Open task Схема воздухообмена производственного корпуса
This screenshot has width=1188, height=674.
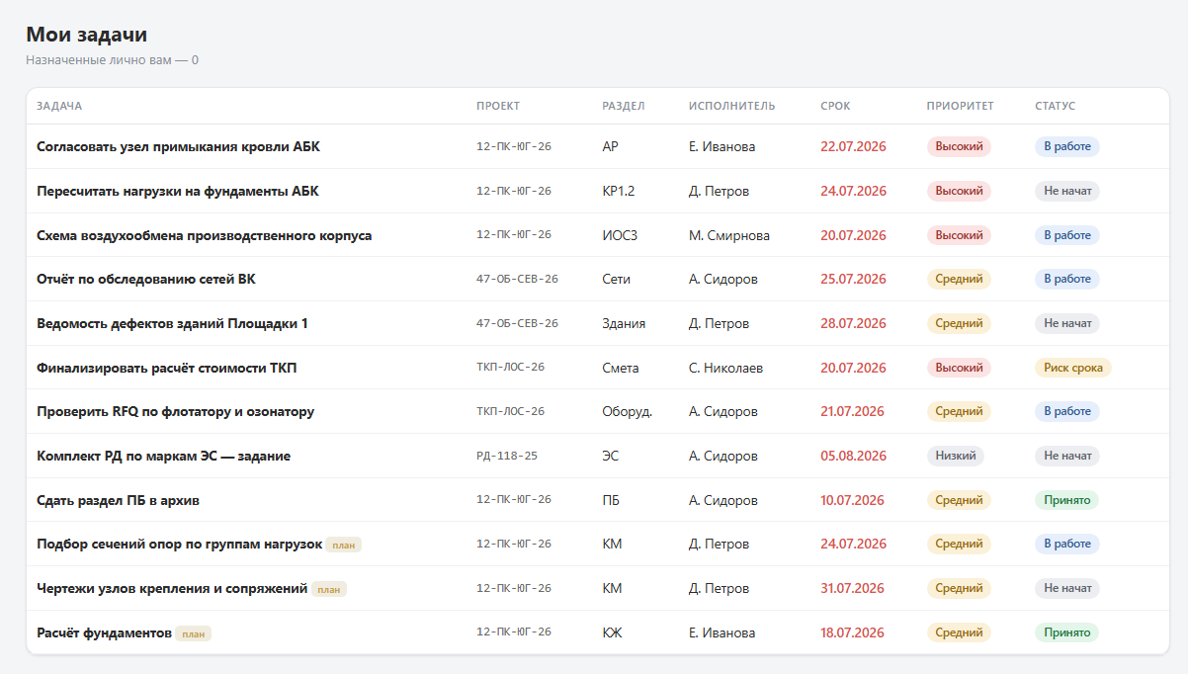coord(205,235)
